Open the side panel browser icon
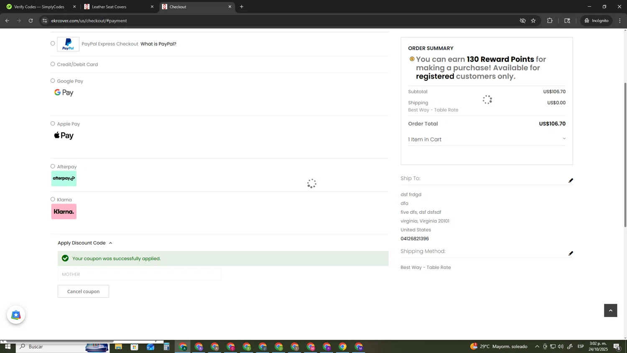Image resolution: width=627 pixels, height=353 pixels. coord(567,20)
